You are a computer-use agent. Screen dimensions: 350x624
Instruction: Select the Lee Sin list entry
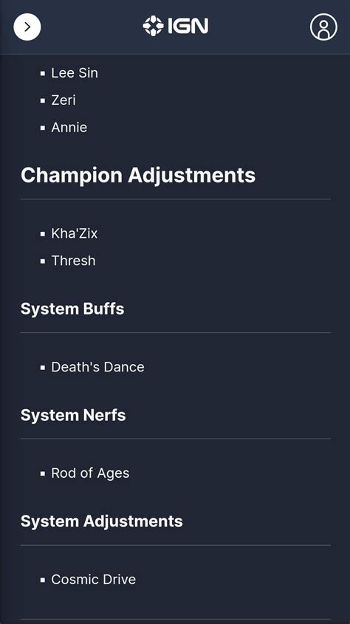pos(75,73)
